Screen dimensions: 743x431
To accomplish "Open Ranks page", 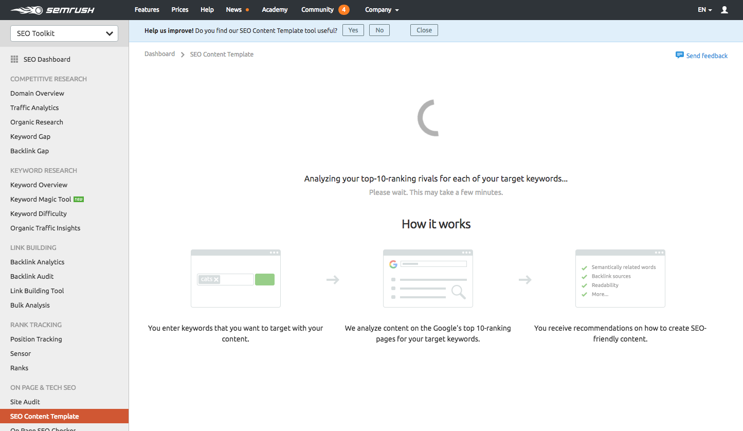I will tap(19, 368).
